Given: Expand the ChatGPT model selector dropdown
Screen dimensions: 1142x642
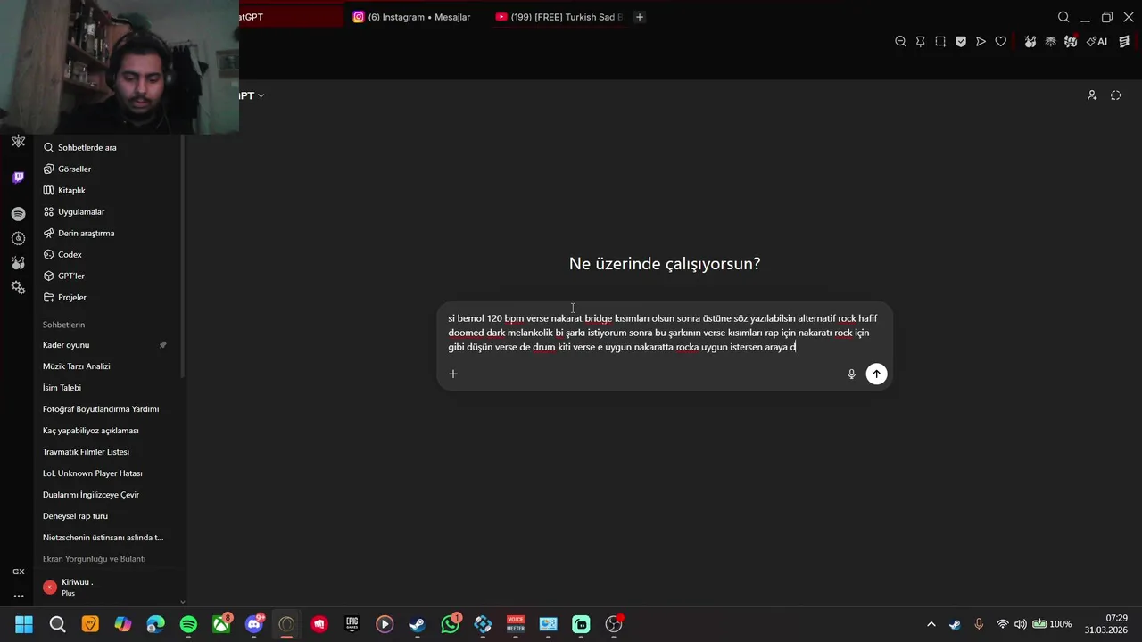Looking at the screenshot, I should point(252,95).
